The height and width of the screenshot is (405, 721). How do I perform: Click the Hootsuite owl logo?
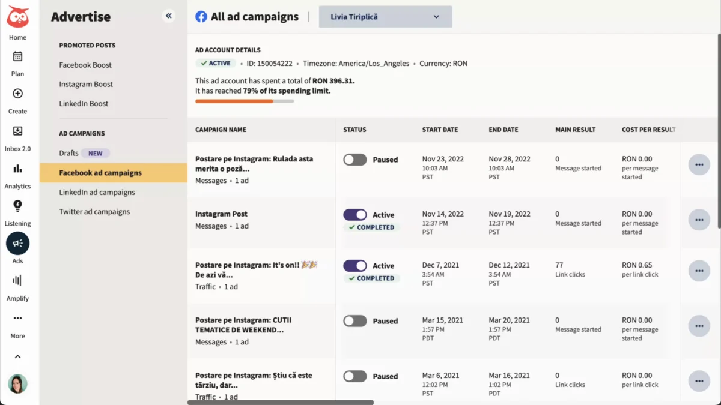point(18,16)
